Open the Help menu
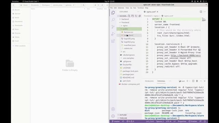Image resolution: width=219 pixels, height=123 pixels. [x=146, y=8]
